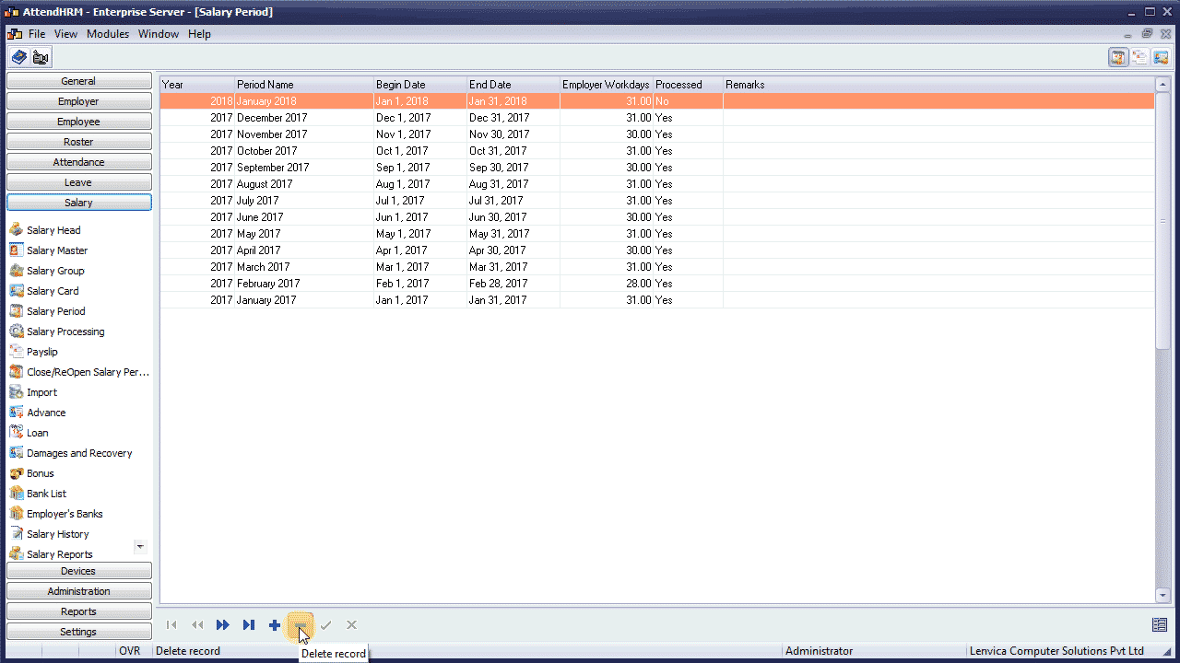
Task: Open the Help menu
Action: tap(199, 34)
